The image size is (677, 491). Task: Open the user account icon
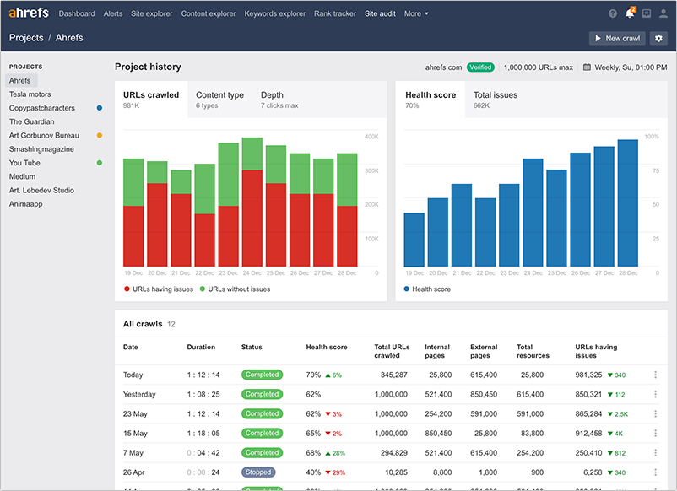(x=663, y=13)
